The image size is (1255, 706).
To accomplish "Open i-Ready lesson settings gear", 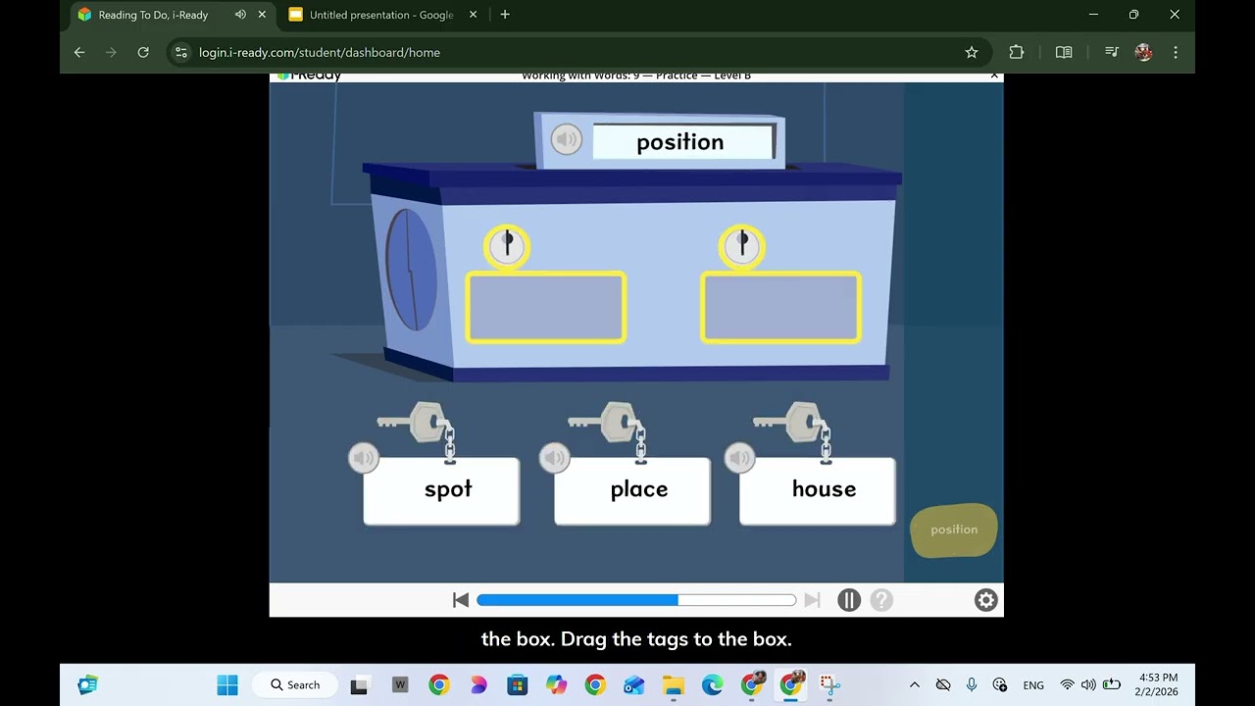I will pyautogui.click(x=985, y=600).
